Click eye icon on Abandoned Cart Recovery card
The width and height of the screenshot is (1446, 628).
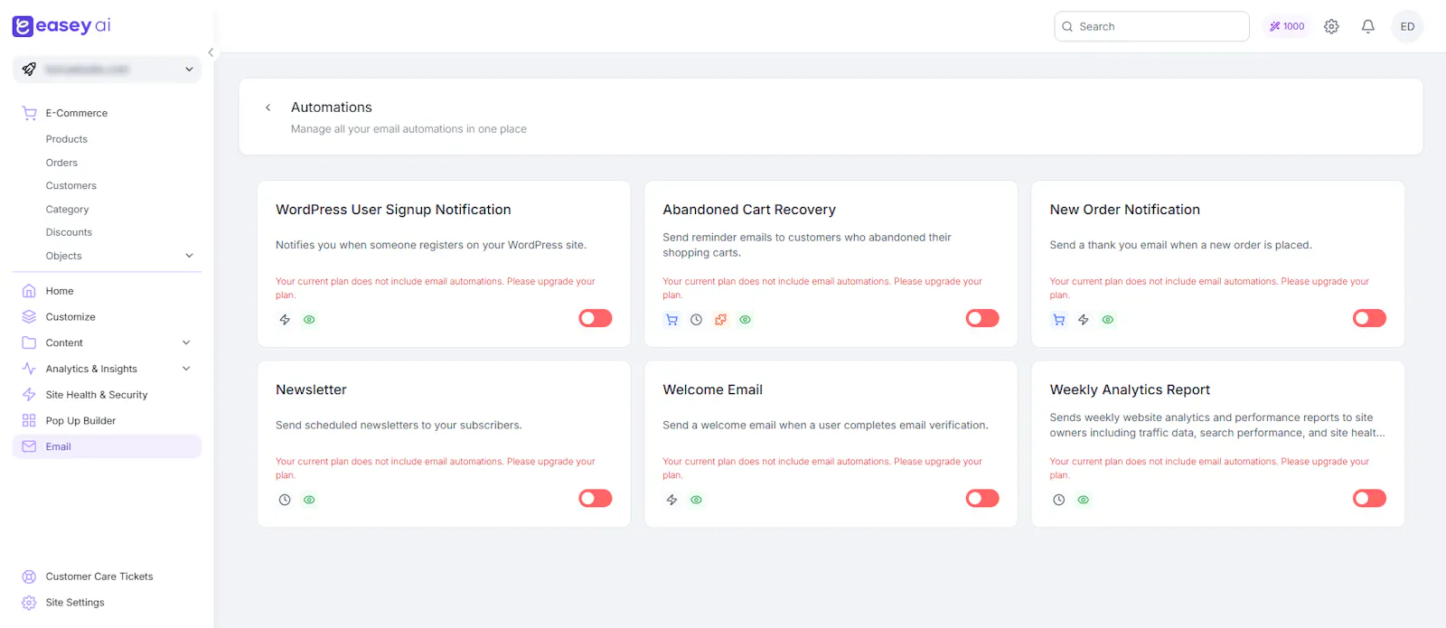(x=745, y=320)
